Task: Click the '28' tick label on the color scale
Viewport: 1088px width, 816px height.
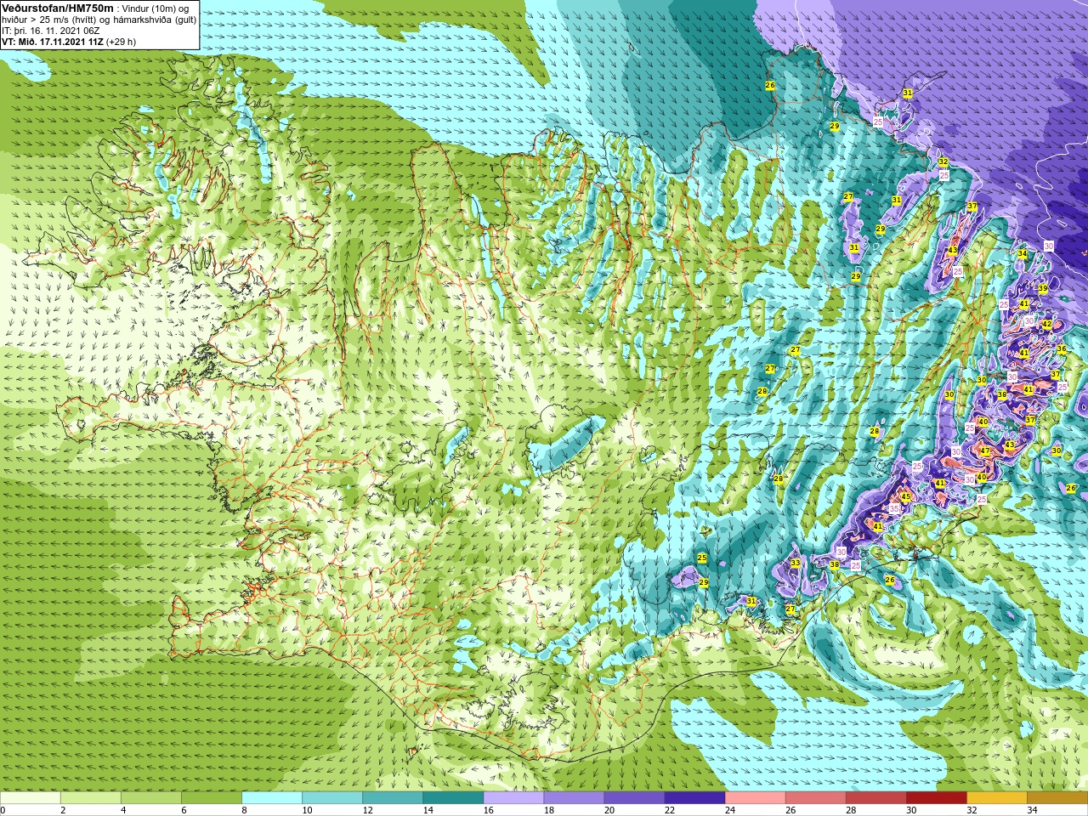Action: (x=850, y=810)
